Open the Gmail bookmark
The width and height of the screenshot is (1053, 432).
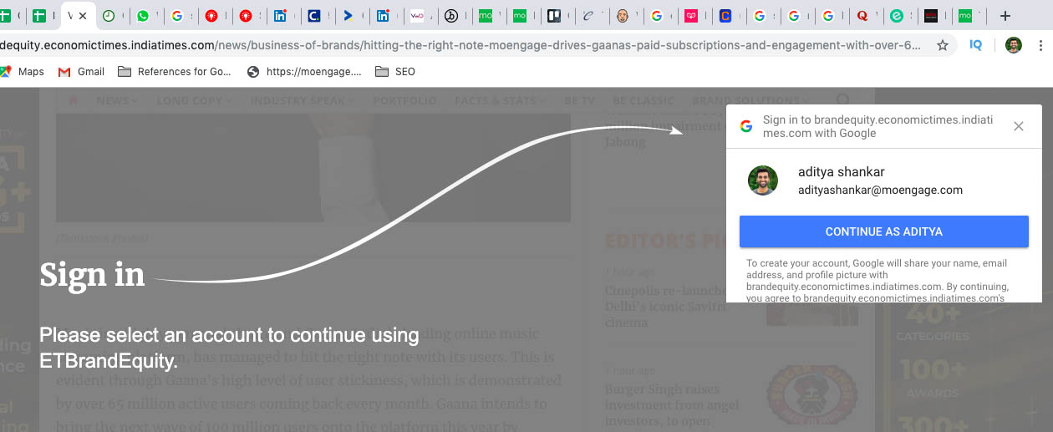81,72
